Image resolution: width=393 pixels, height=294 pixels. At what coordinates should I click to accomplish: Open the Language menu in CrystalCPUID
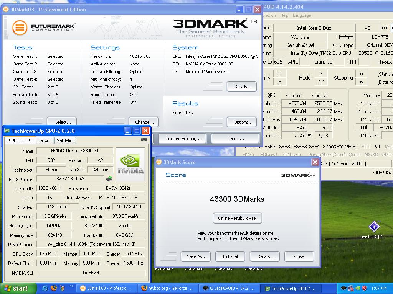pyautogui.click(x=302, y=15)
